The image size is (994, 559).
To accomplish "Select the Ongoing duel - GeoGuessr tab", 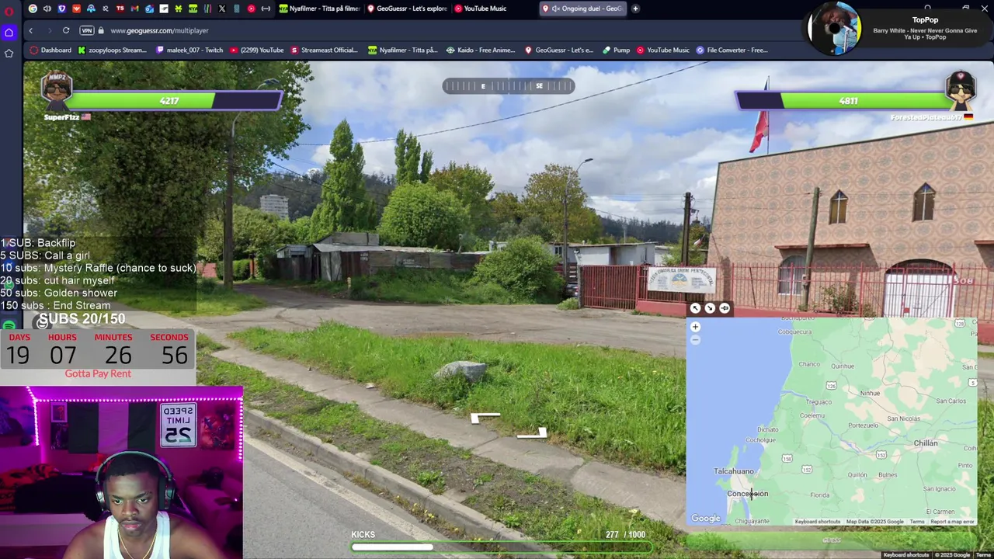I will pos(582,9).
